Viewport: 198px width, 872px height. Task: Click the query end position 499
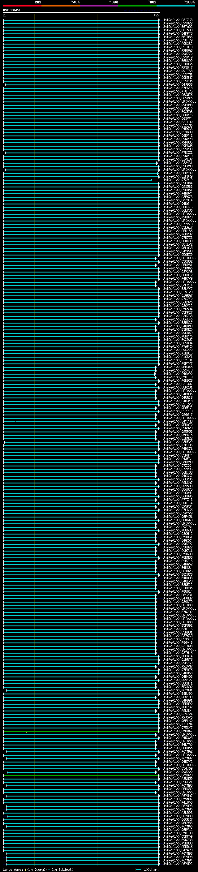[156, 15]
